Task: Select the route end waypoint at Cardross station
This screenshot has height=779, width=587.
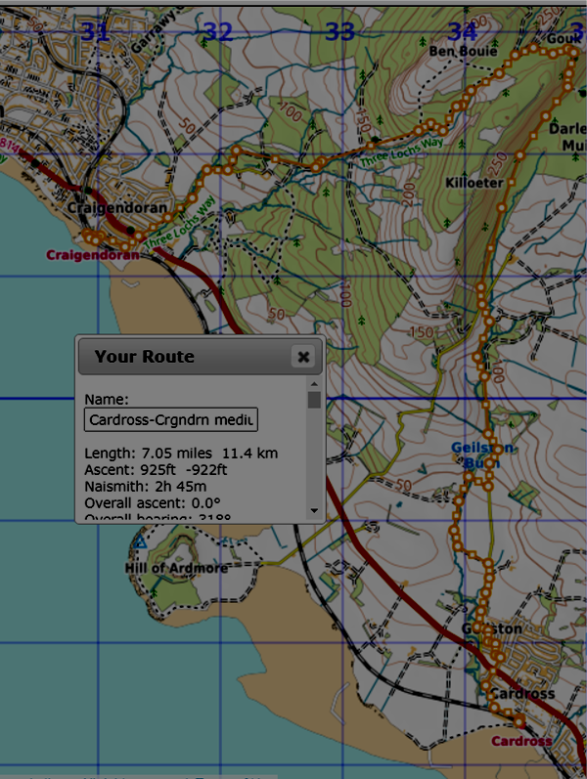Action: tap(519, 721)
